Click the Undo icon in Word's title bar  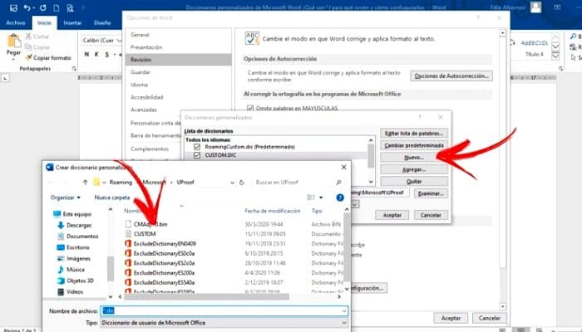coord(27,7)
